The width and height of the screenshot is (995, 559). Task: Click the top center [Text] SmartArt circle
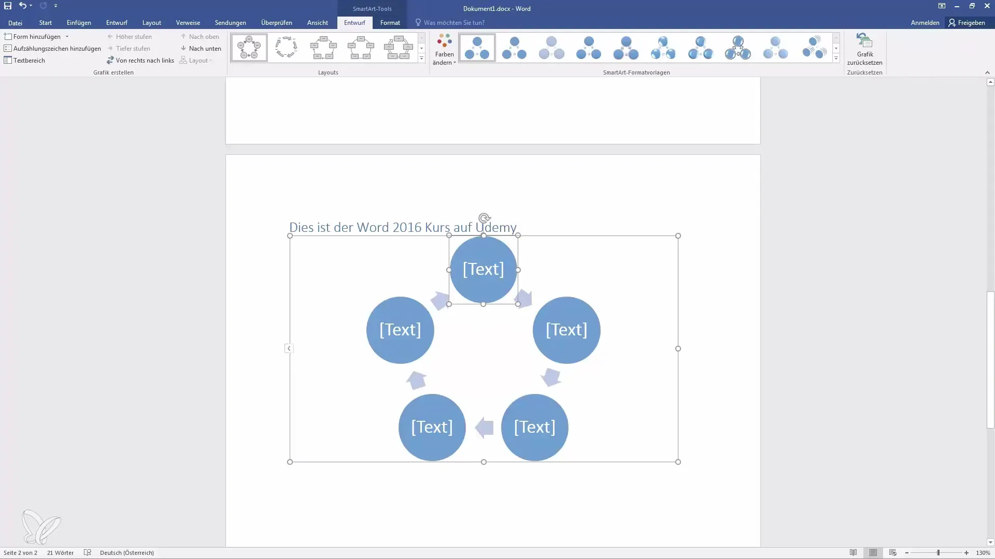[483, 268]
